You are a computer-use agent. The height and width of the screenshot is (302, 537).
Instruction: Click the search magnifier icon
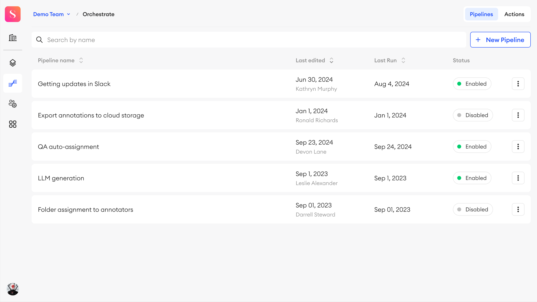click(x=39, y=40)
